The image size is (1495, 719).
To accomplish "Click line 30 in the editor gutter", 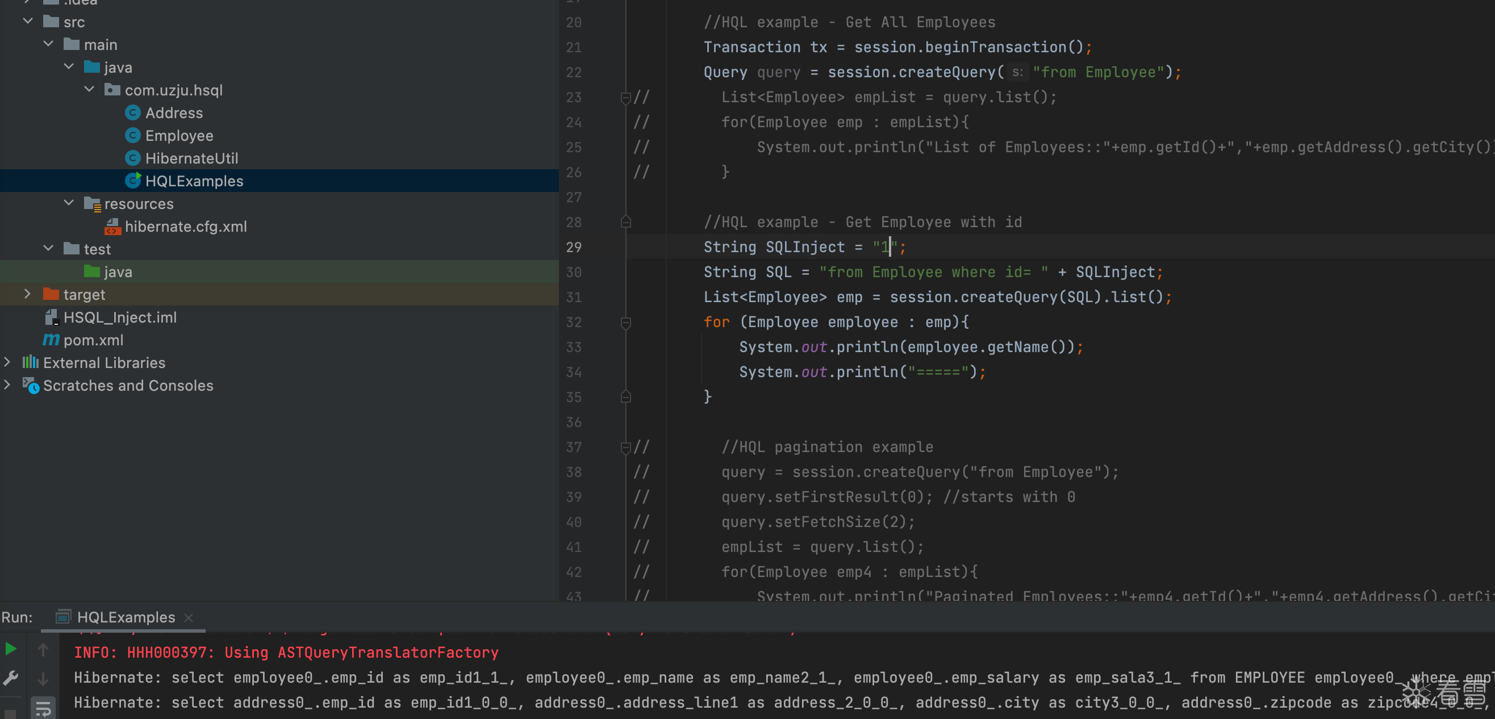I will (573, 272).
